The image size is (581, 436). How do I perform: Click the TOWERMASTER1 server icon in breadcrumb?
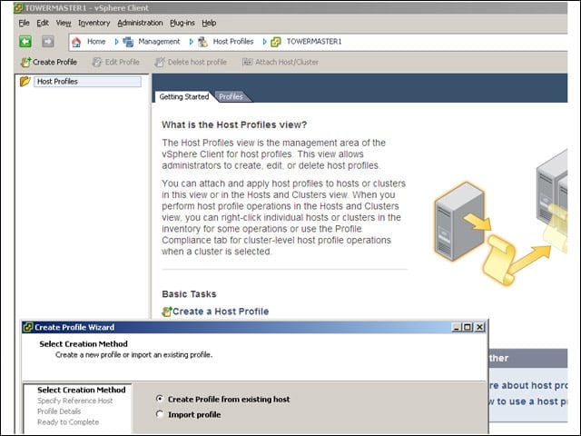click(276, 42)
